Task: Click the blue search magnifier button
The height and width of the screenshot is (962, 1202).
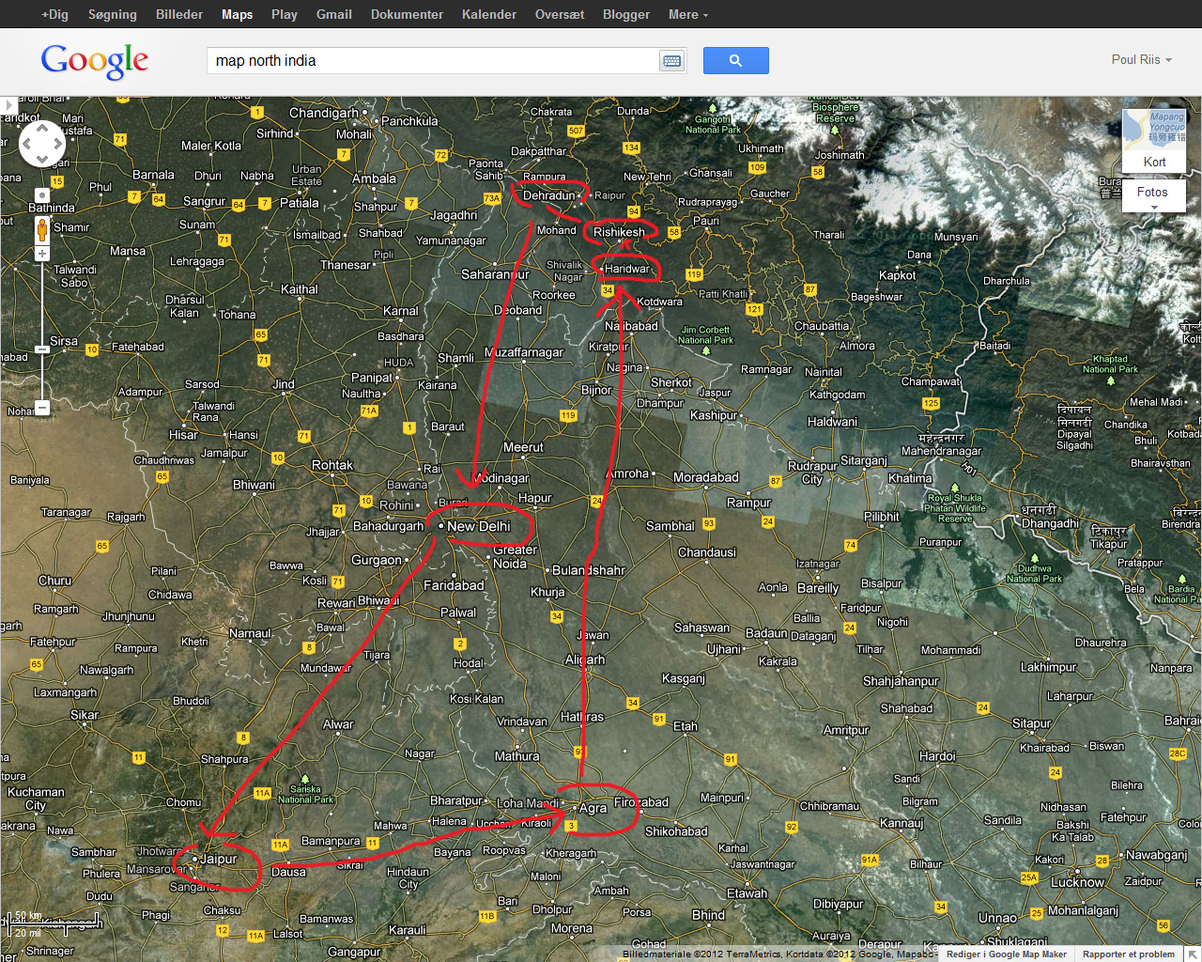Action: (735, 61)
